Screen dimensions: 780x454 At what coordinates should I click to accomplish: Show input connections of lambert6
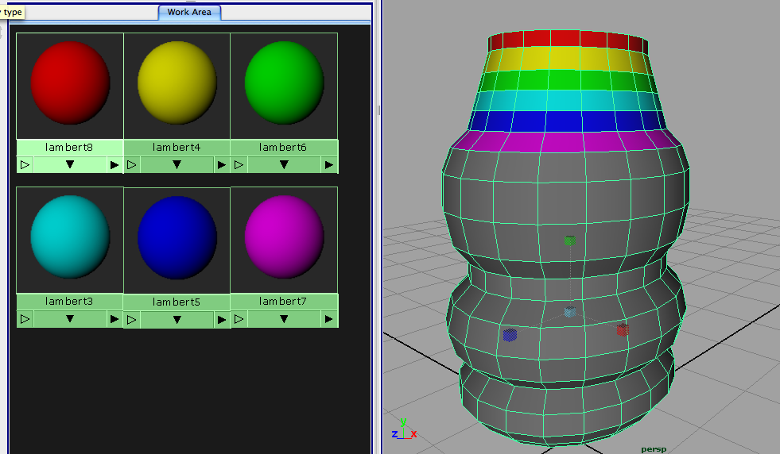pos(239,164)
